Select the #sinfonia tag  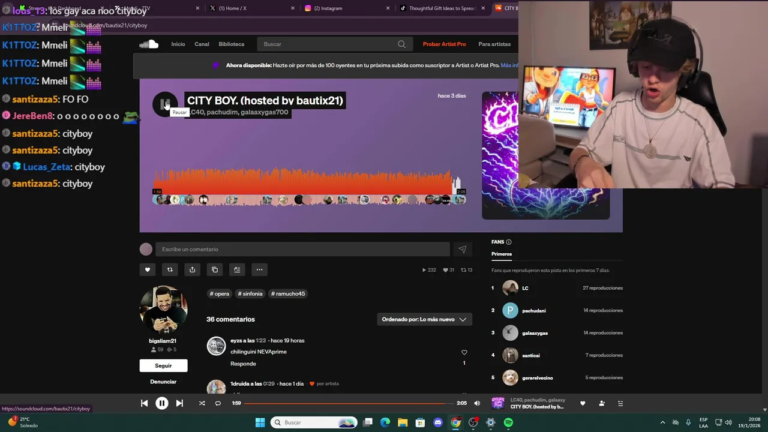[250, 293]
